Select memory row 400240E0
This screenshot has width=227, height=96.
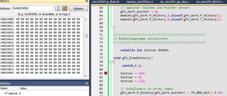(40, 73)
